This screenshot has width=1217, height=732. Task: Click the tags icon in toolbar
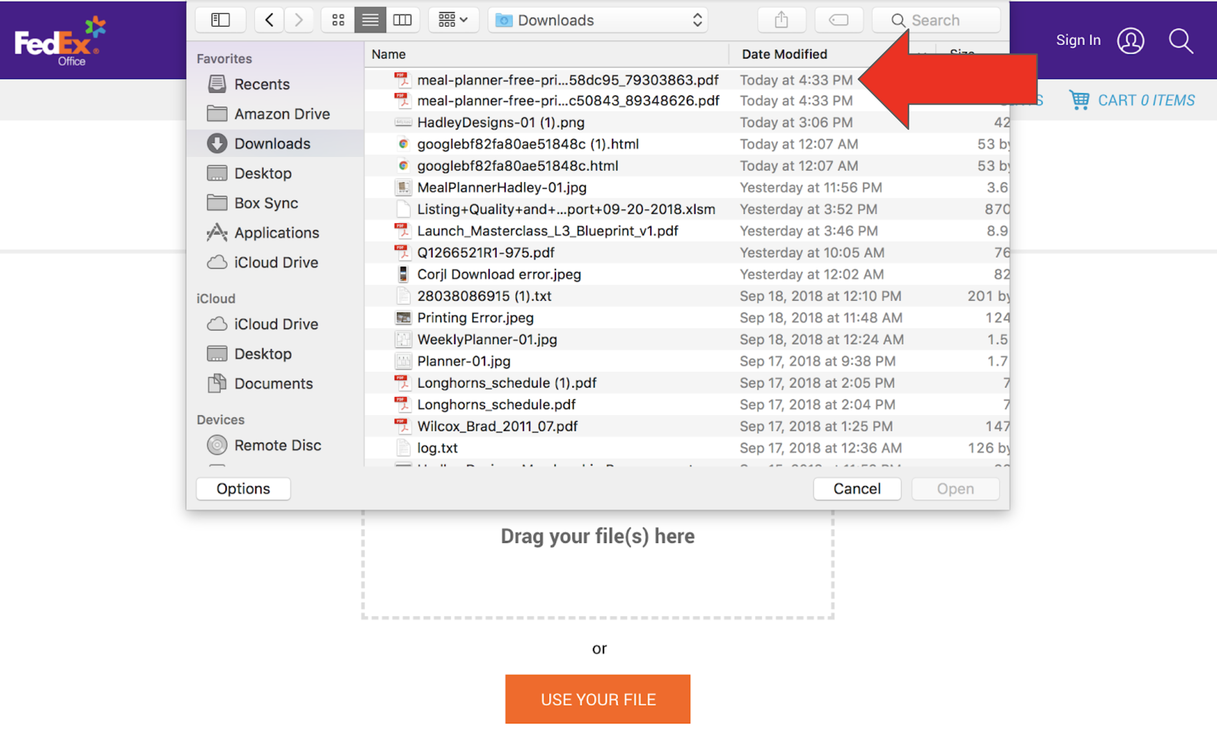pyautogui.click(x=838, y=20)
